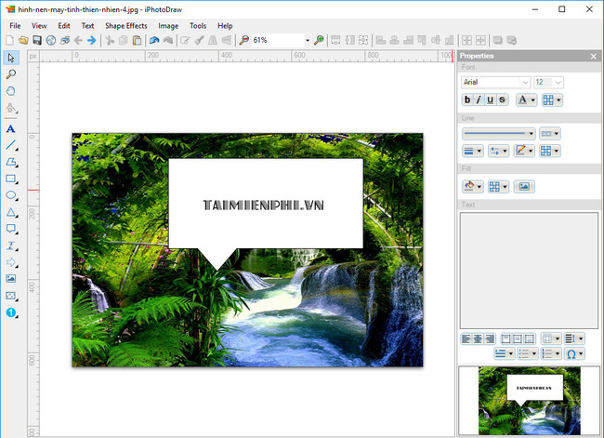Select the block arrow shape tool

click(11, 262)
